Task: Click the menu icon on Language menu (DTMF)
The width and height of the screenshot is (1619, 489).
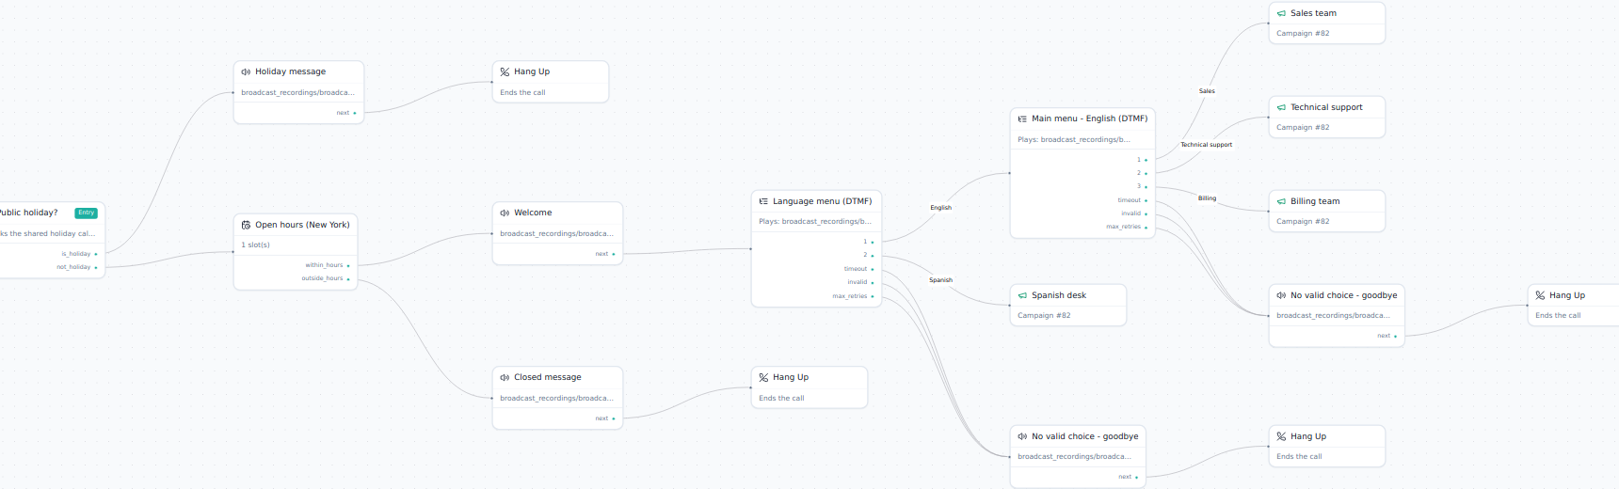Action: [763, 201]
